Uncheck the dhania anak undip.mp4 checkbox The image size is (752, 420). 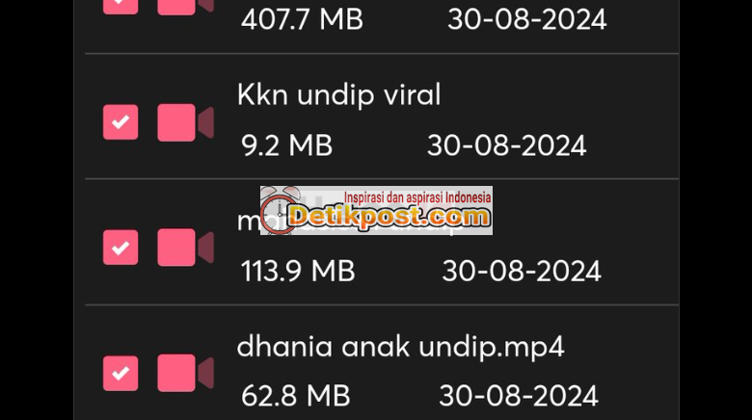(x=121, y=373)
